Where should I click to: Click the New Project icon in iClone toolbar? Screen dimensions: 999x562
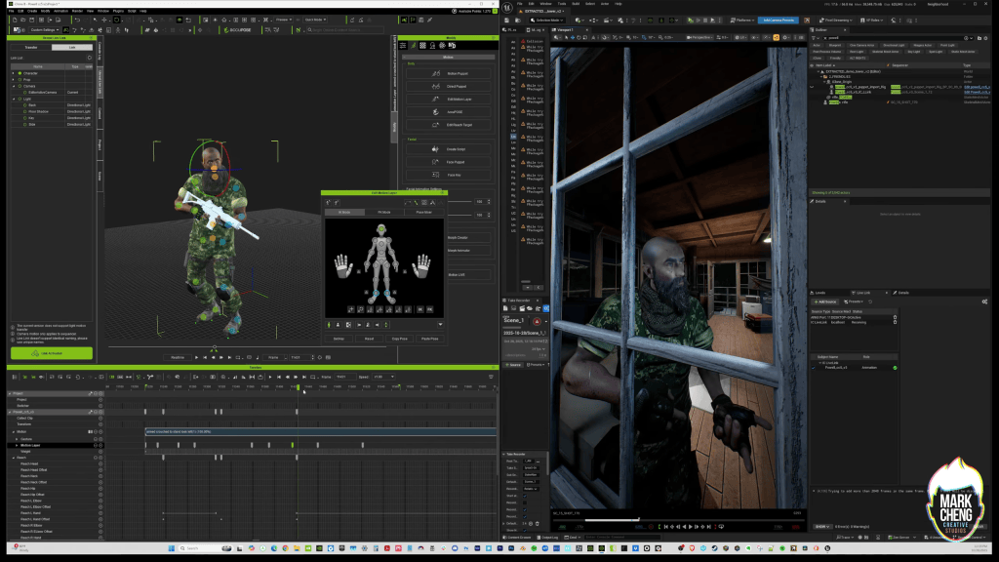14,20
